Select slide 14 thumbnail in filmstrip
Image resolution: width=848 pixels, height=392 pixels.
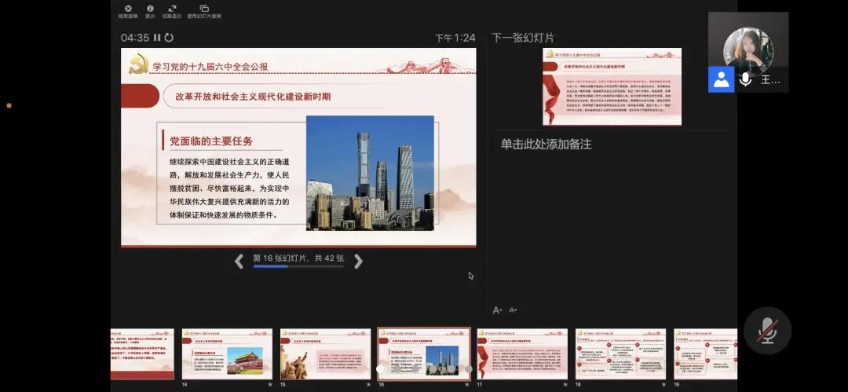coord(227,354)
